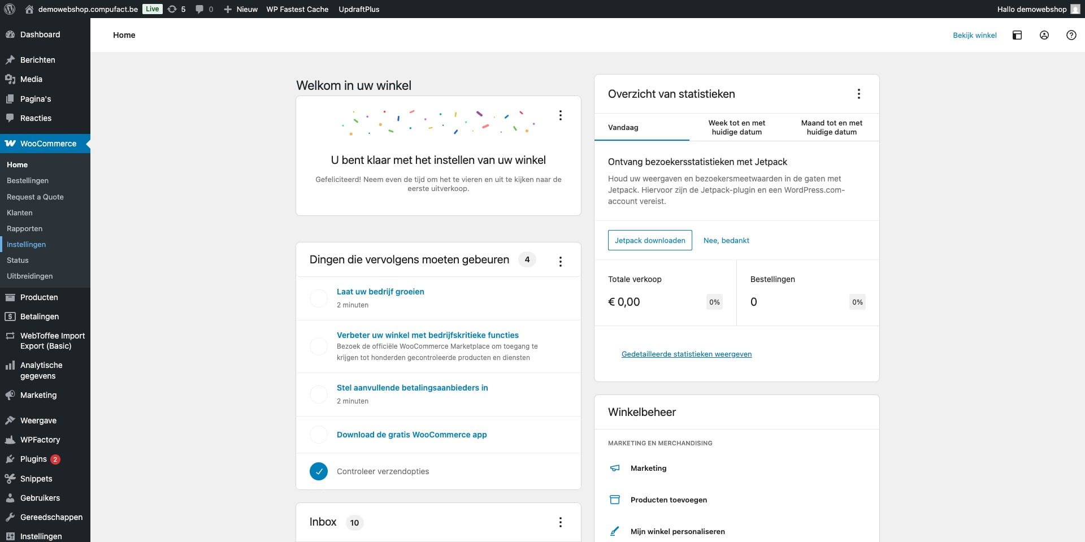Click the Marketing megaphone sidebar icon
The height and width of the screenshot is (542, 1085).
10,395
